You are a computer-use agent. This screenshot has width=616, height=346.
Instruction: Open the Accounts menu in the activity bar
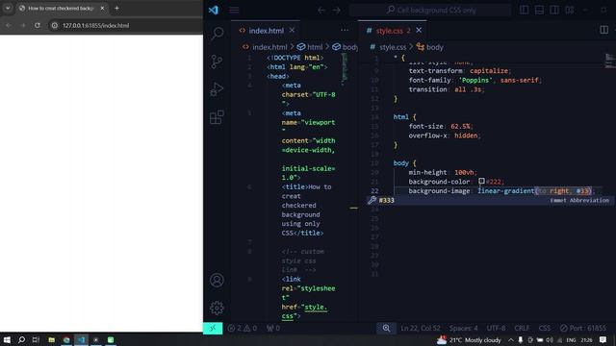click(x=217, y=280)
